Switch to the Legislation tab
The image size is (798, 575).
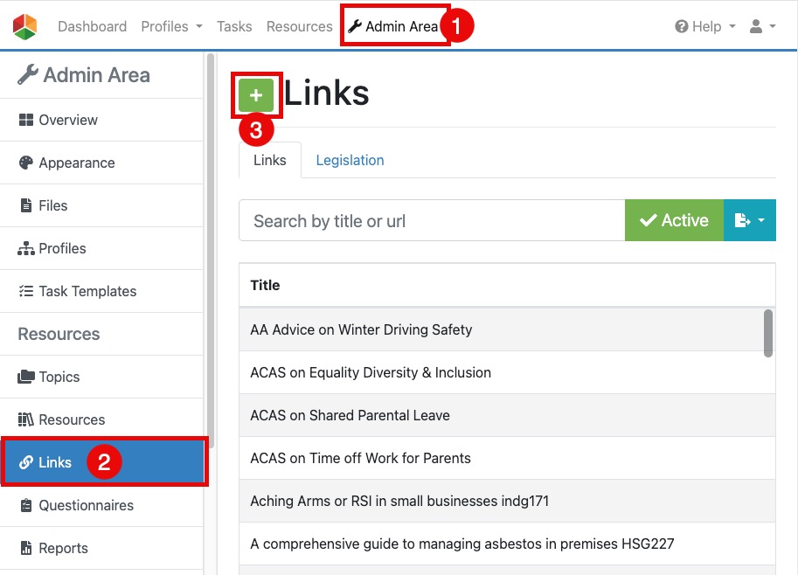pyautogui.click(x=350, y=160)
